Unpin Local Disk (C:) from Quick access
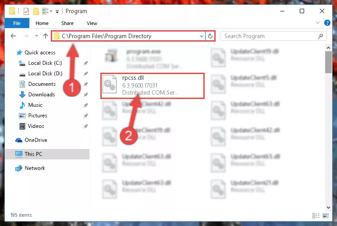 coord(86,63)
